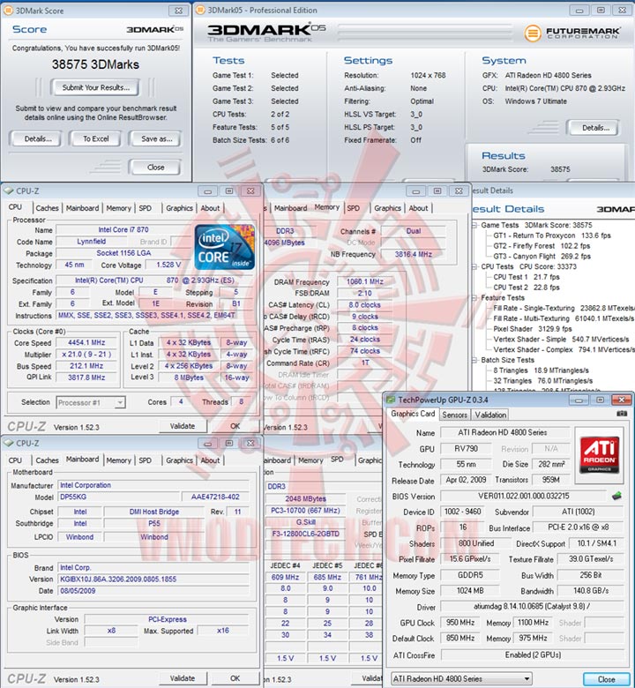635x688 pixels.
Task: Open Details in 3DMark Score window
Action: (x=37, y=138)
